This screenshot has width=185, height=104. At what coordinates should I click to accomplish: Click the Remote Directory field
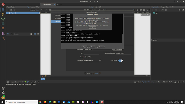[x=123, y=53]
